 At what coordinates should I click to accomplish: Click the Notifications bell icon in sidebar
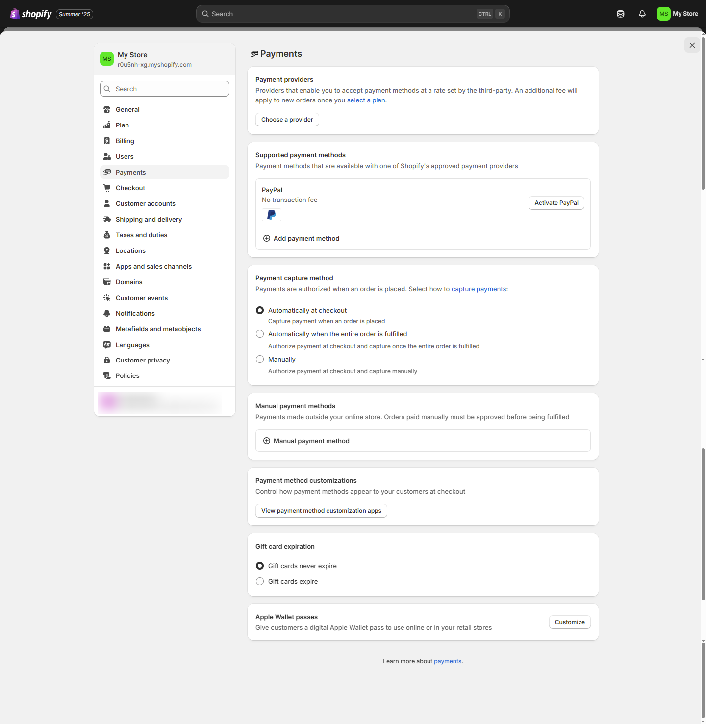tap(107, 313)
